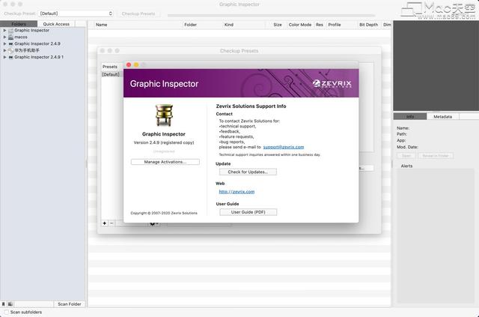This screenshot has height=317, width=479.
Task: Click the Manage Activations button
Action: tap(165, 162)
